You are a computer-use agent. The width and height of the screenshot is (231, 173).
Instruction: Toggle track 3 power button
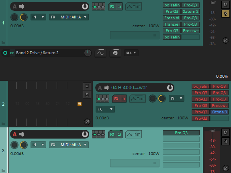tap(85, 134)
